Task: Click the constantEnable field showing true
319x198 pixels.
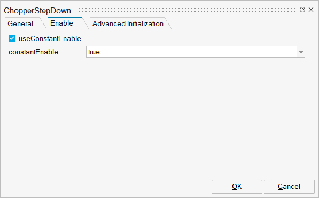Action: [191, 52]
